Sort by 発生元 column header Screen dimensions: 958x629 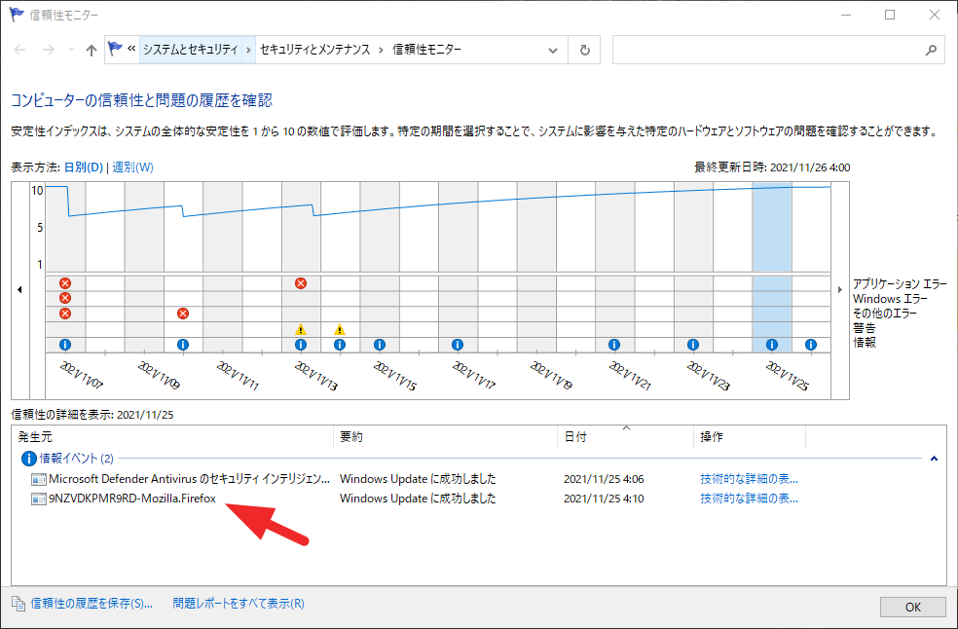pos(173,437)
